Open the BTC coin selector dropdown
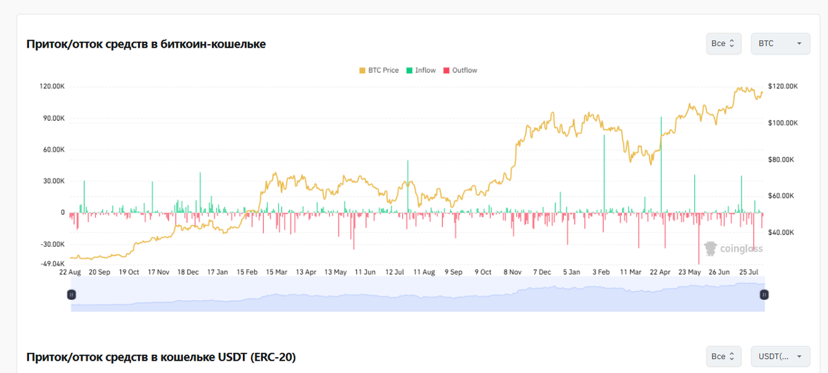 point(780,43)
